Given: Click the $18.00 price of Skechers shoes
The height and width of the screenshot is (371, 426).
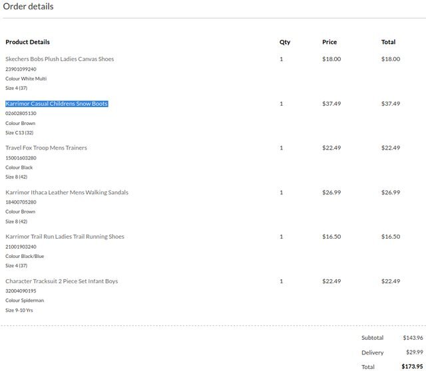Looking at the screenshot, I should coord(331,59).
